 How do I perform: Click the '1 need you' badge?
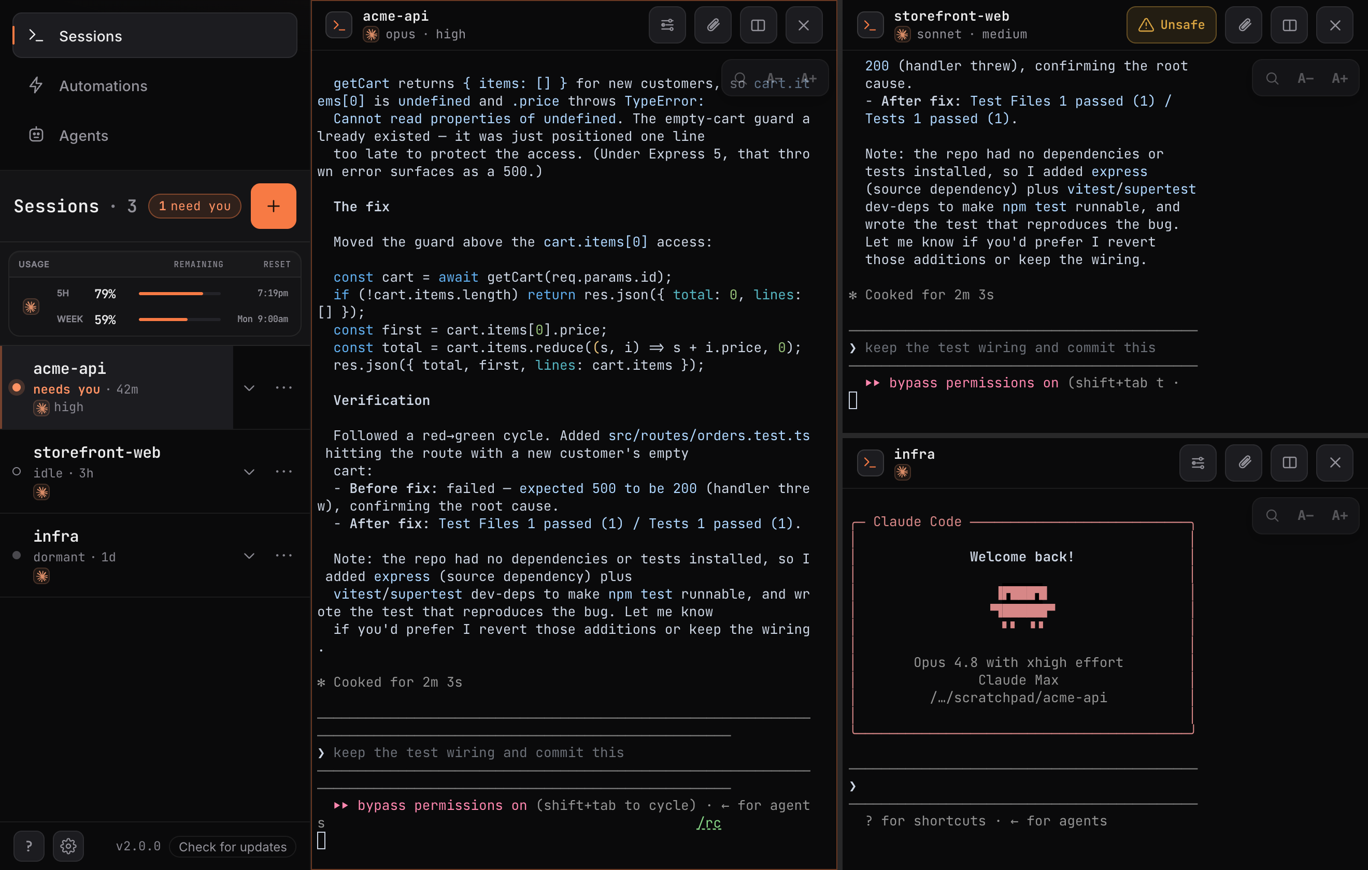194,206
